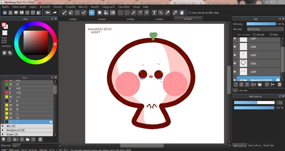Adjust the brush size slider showing 31
The height and width of the screenshot is (151, 285).
click(x=254, y=103)
